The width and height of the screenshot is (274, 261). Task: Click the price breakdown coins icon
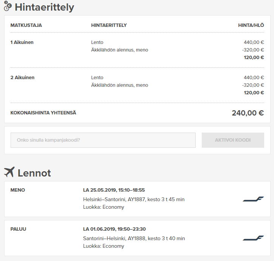coord(8,6)
